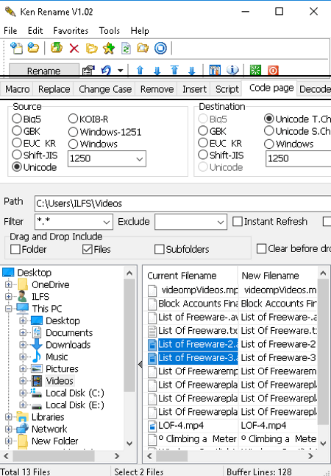Select Source GBK radio button
Viewport: 331px width, 476px height.
point(17,131)
